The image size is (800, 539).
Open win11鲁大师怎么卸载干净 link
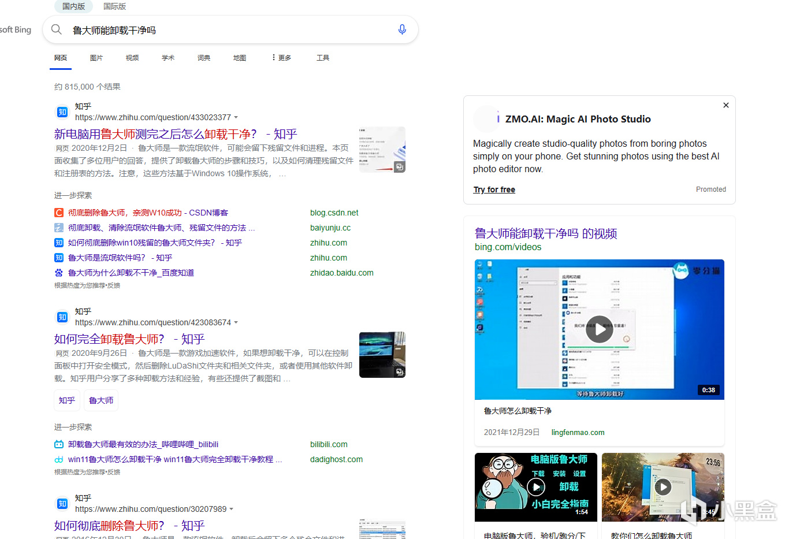[175, 459]
